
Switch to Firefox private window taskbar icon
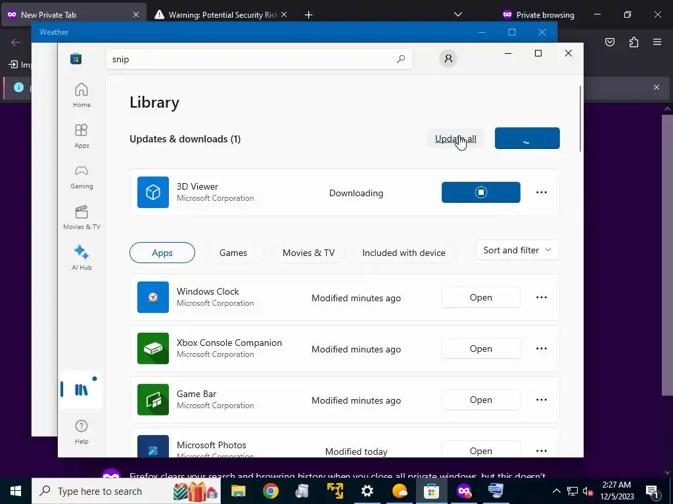point(464,491)
